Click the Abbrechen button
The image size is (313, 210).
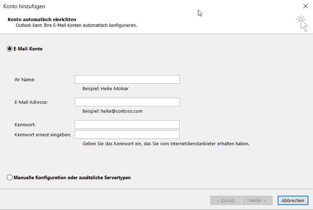tap(293, 200)
